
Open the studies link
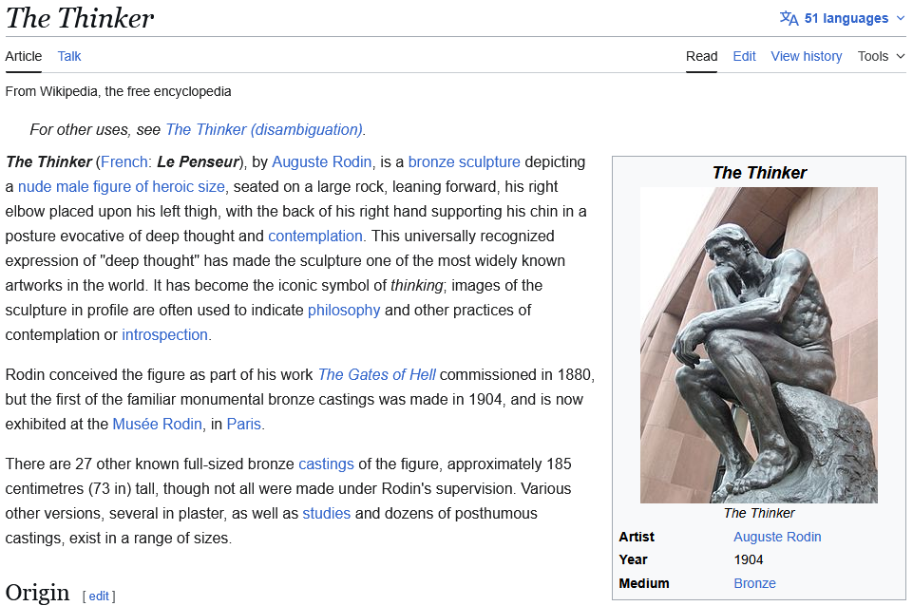point(326,514)
